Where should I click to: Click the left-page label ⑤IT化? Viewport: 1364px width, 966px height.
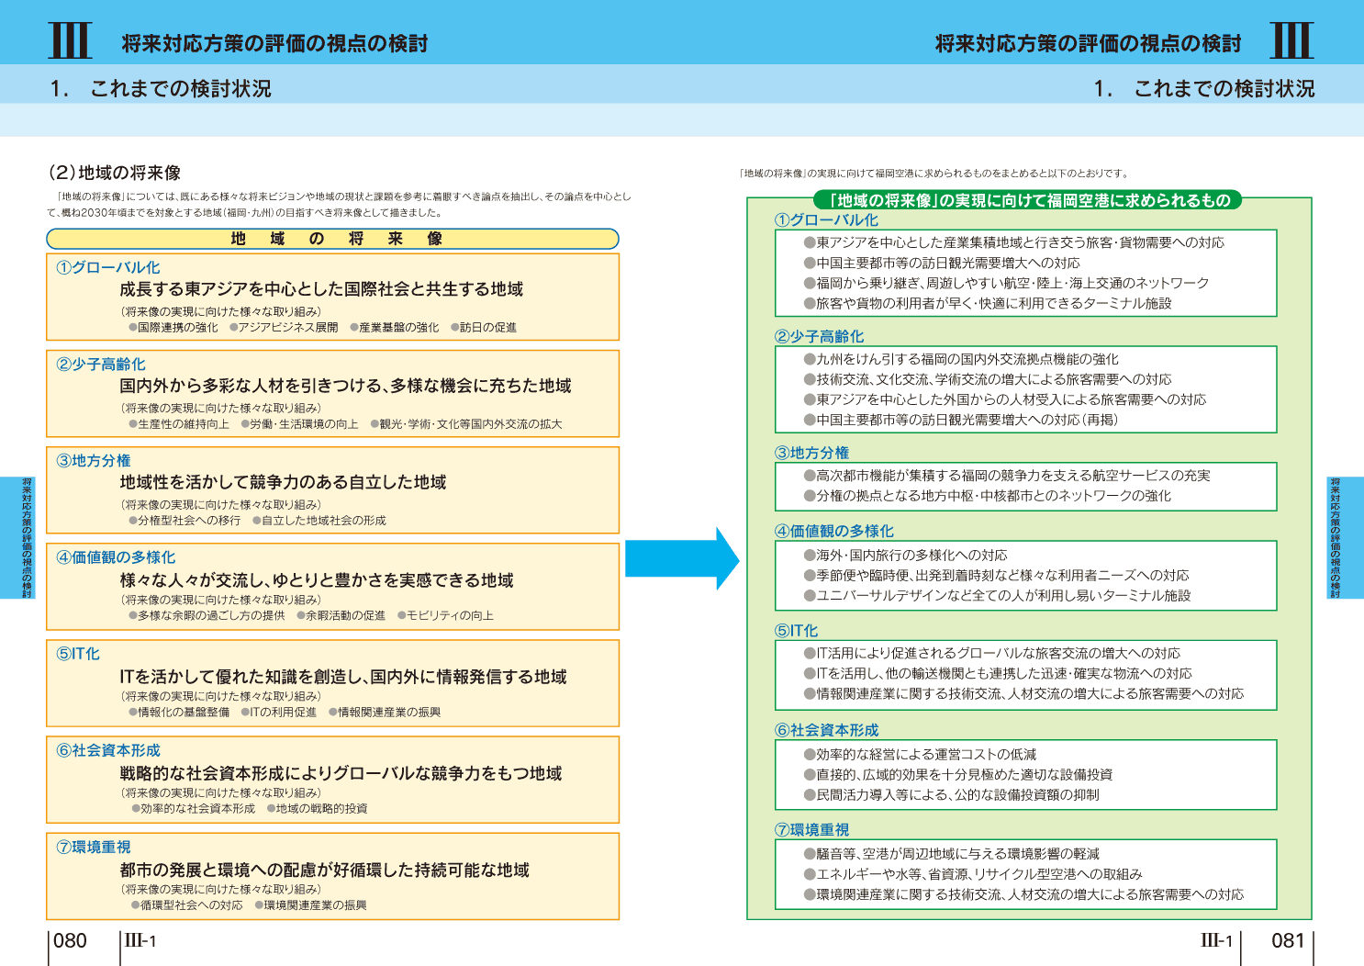tap(78, 654)
